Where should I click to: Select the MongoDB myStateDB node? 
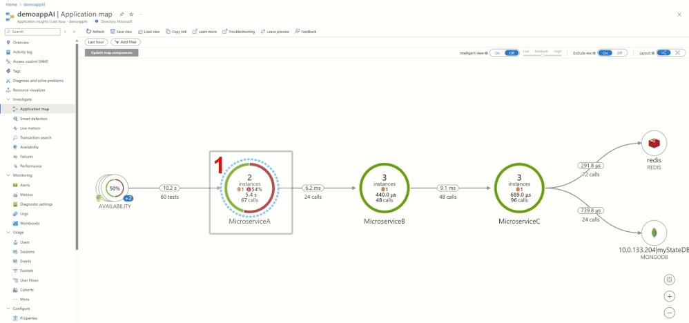pos(654,233)
